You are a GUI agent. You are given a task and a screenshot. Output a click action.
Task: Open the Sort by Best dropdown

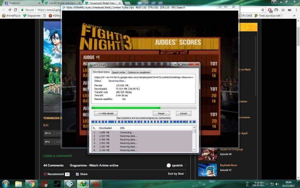point(177,174)
